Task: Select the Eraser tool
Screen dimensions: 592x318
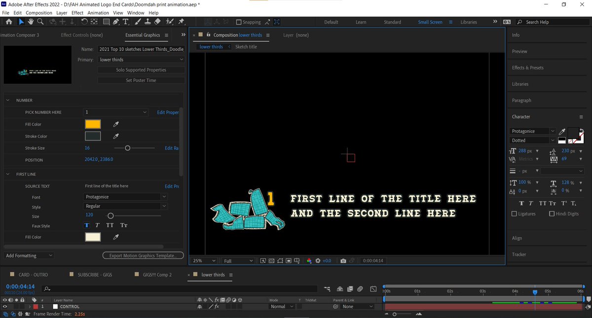Action: 157,22
